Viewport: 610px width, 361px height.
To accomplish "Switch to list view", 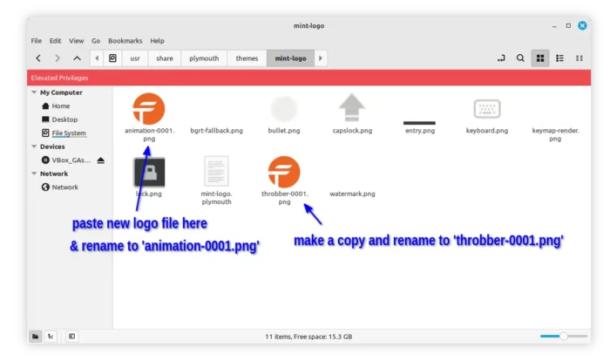I will 559,58.
